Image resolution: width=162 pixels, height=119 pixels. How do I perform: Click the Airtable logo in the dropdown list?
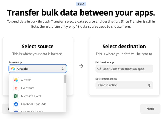pos(16,80)
